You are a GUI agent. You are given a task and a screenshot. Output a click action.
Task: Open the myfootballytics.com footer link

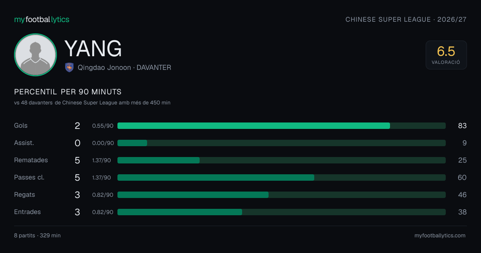(x=440, y=235)
